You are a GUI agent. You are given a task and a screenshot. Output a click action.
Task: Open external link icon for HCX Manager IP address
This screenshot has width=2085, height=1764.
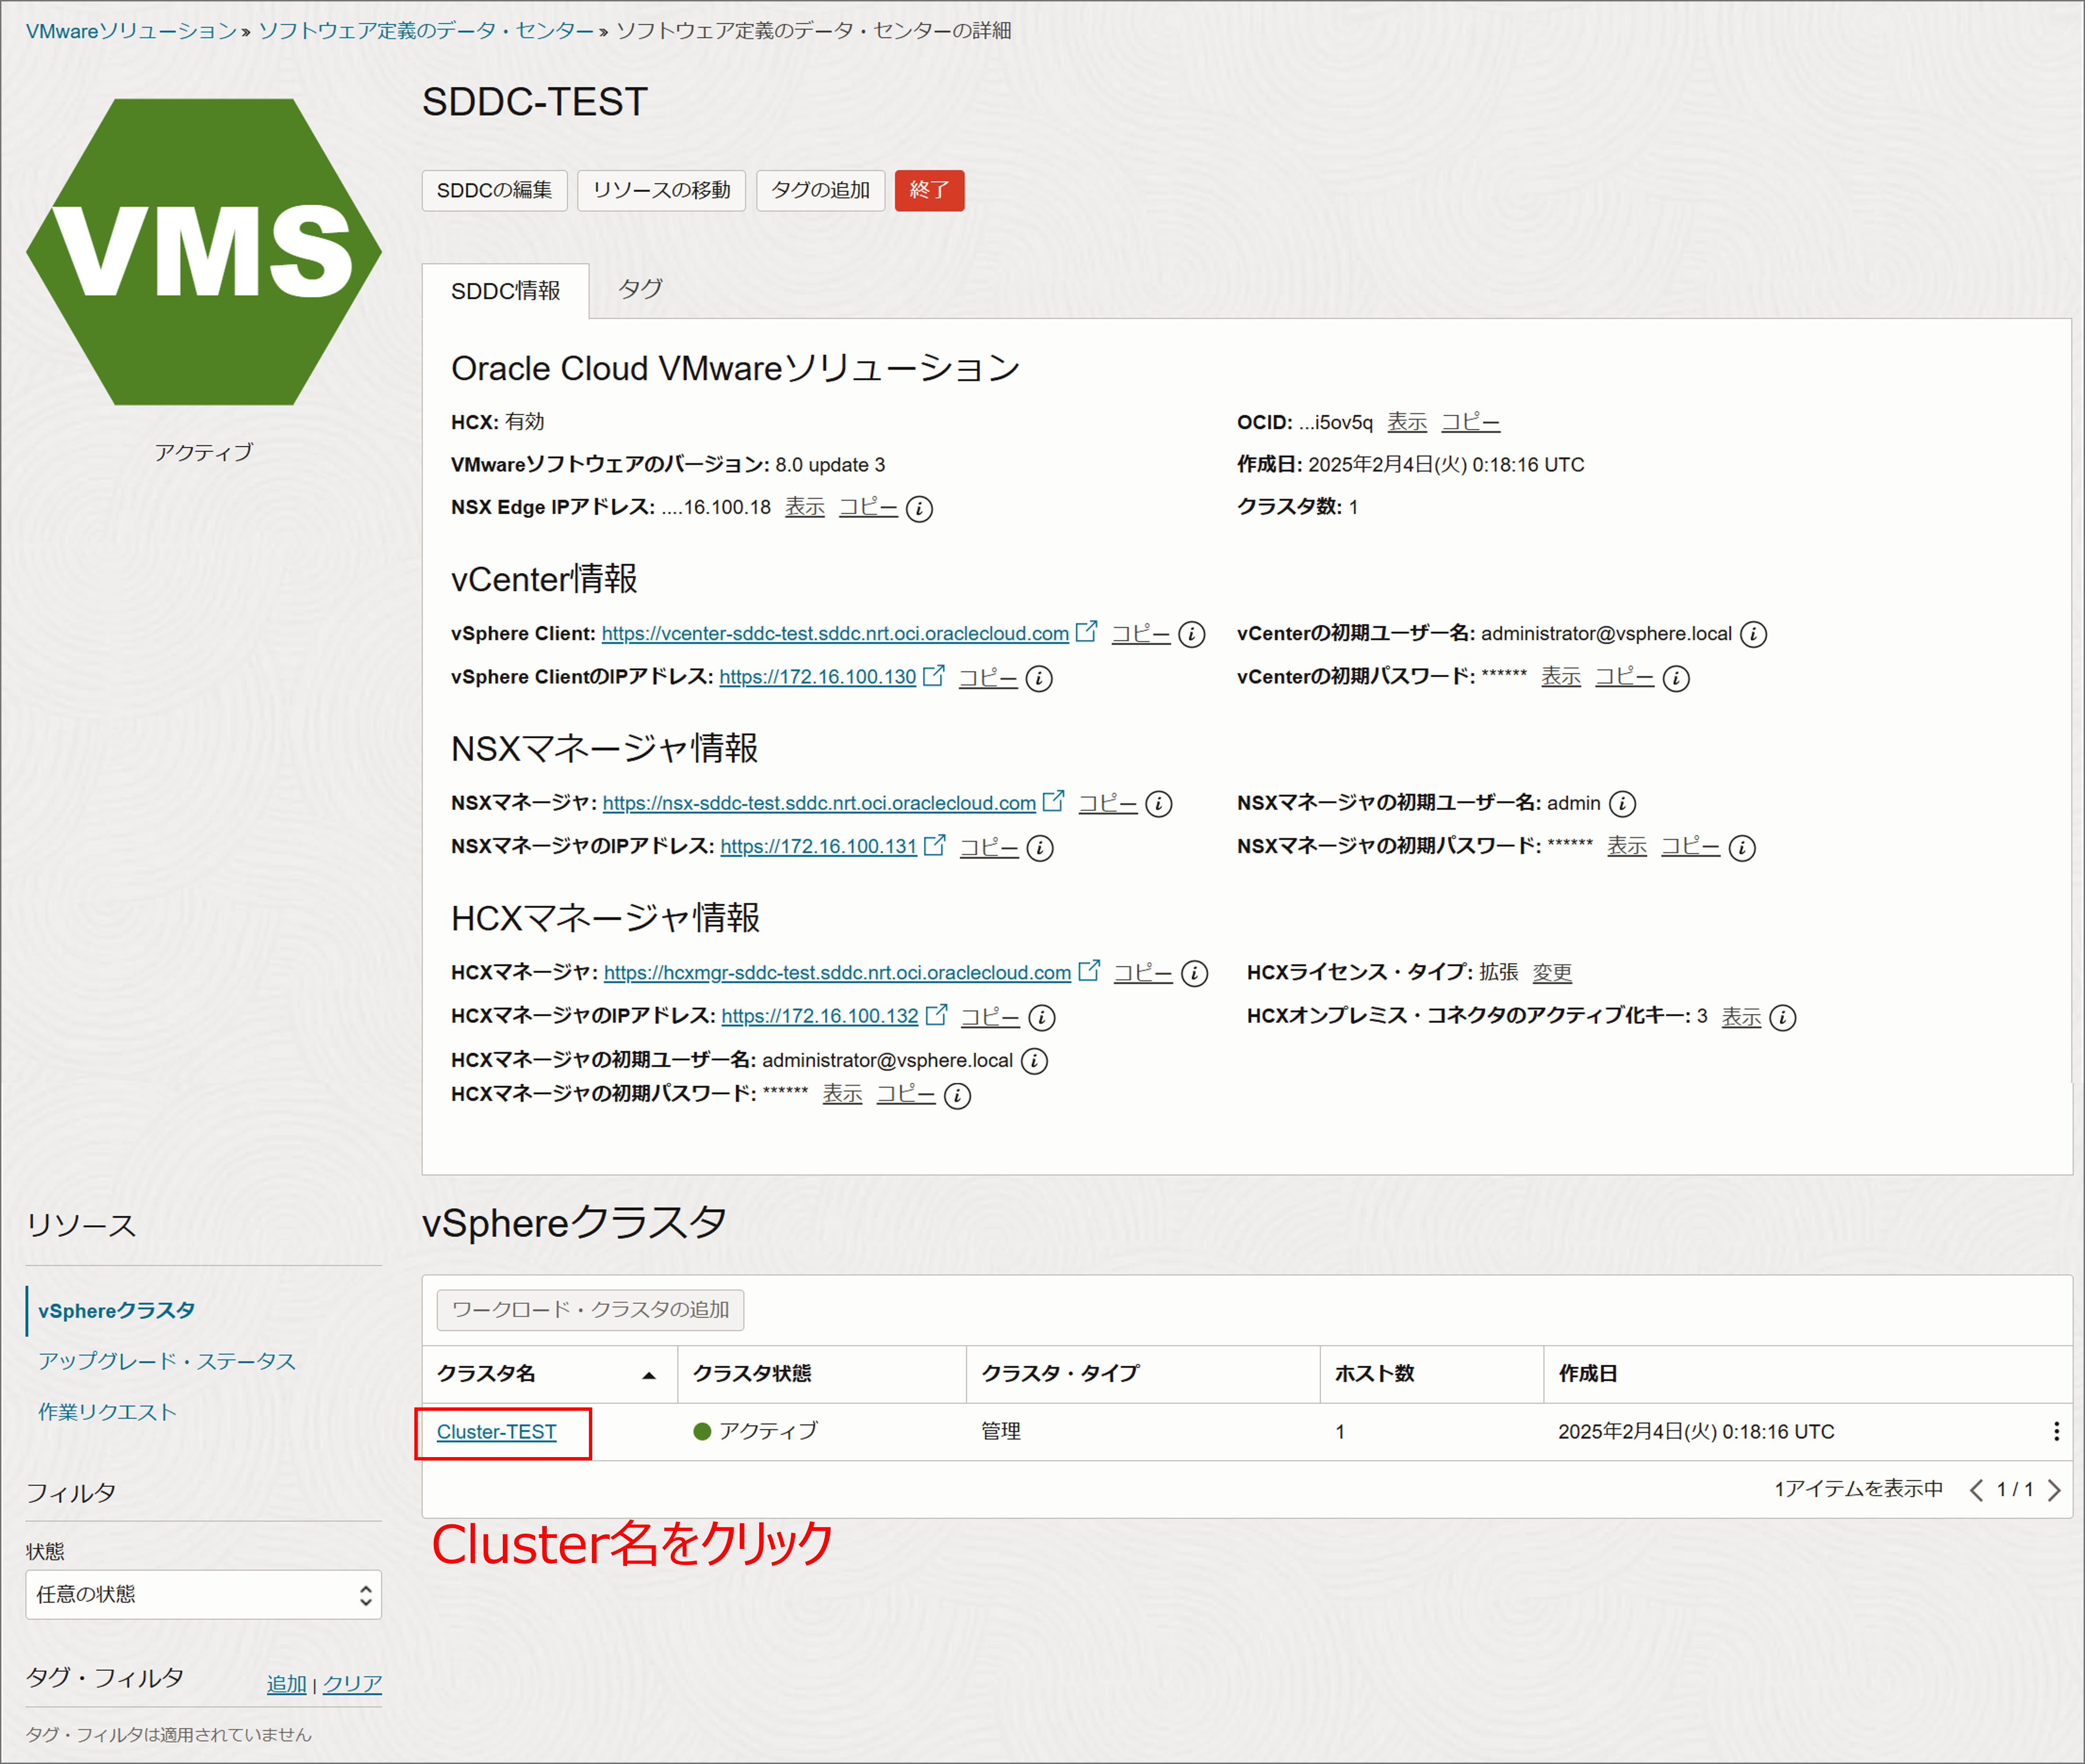936,1015
